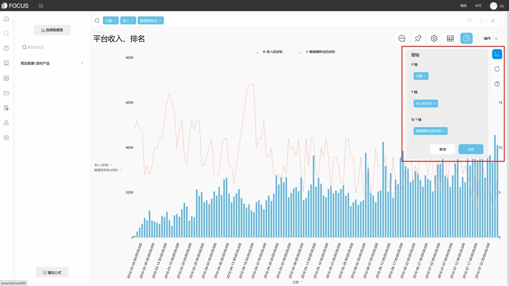Screen dimensions: 509x286
Task: Open the comment bubble icon
Action: [x=402, y=38]
